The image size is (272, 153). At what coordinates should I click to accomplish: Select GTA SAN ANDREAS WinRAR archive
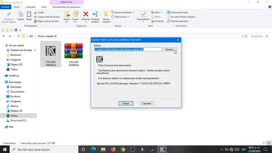[74, 54]
